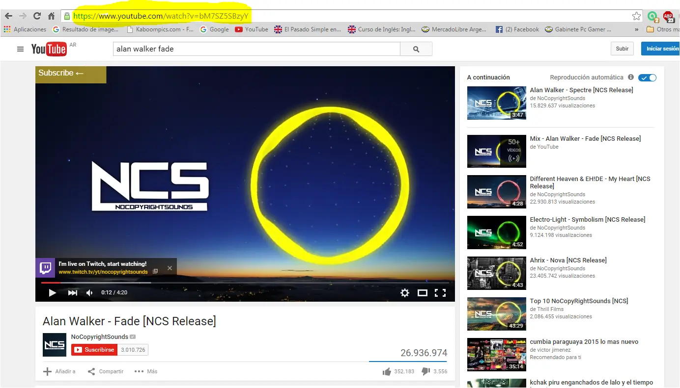Sign in with Iniciar sesión

[661, 49]
